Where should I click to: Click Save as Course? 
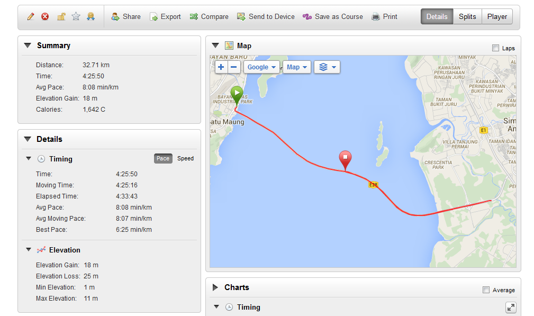[x=333, y=17]
